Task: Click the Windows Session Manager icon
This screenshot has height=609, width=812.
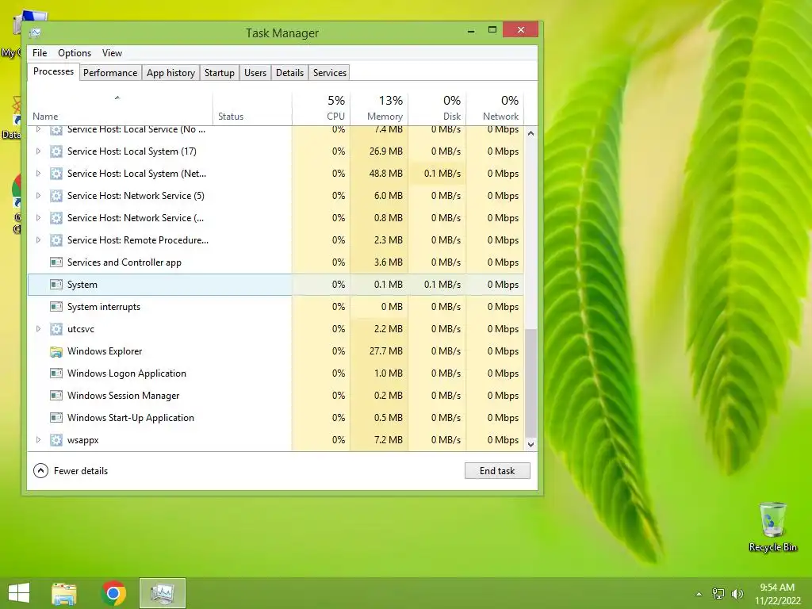Action: pos(56,396)
